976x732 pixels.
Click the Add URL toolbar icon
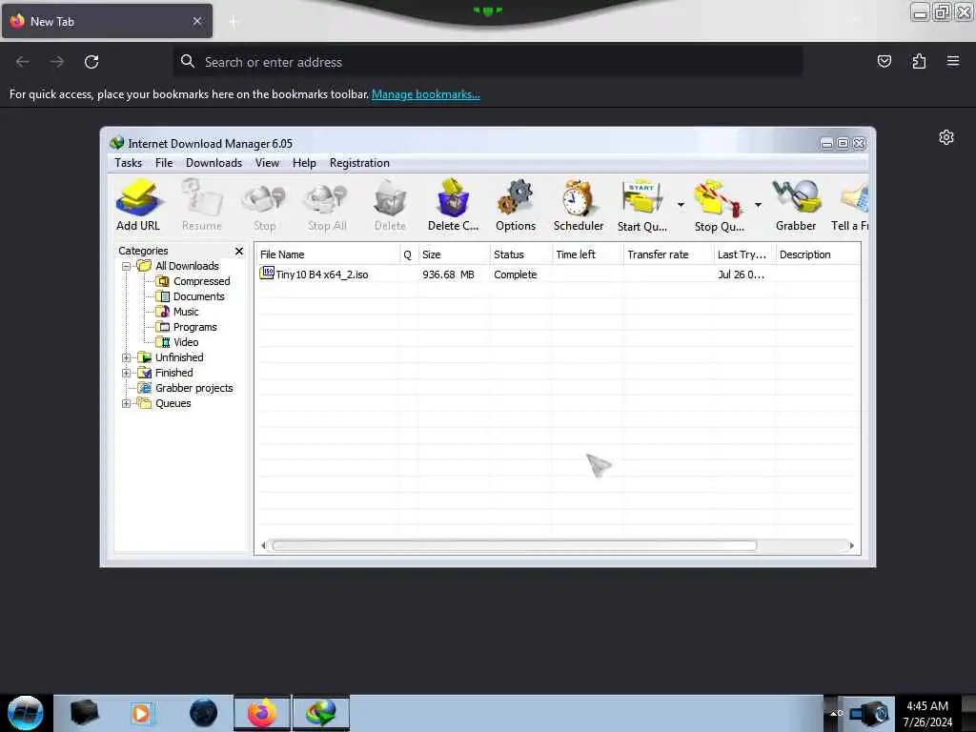tap(138, 205)
